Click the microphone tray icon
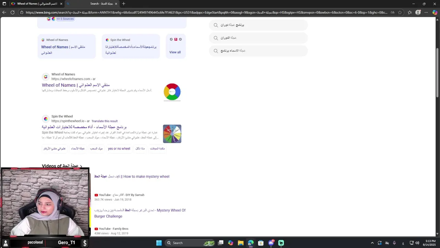The image size is (440, 248). click(x=394, y=243)
